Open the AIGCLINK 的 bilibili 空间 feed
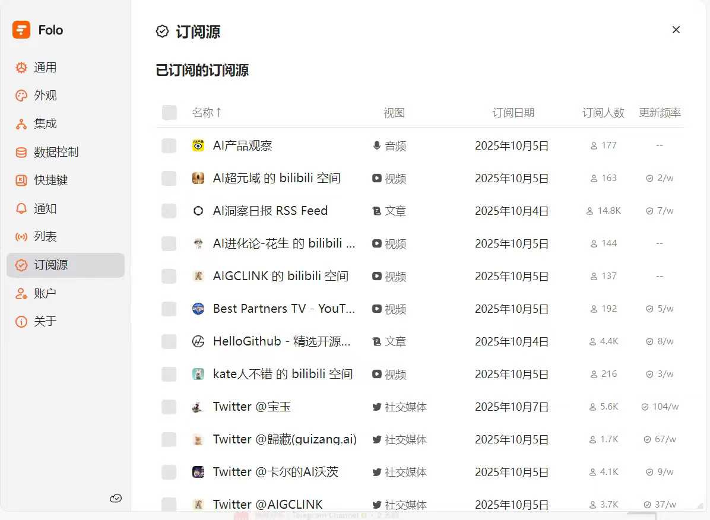Viewport: 710px width, 520px height. (x=280, y=276)
